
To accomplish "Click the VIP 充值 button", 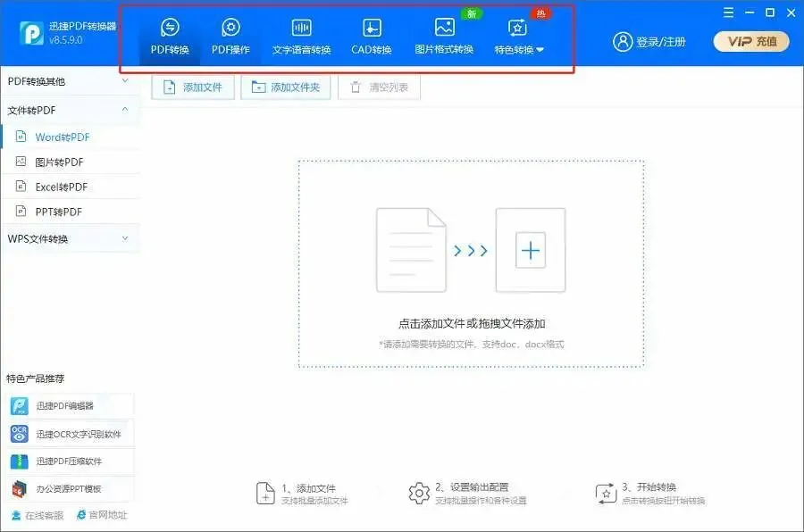I will pos(751,42).
